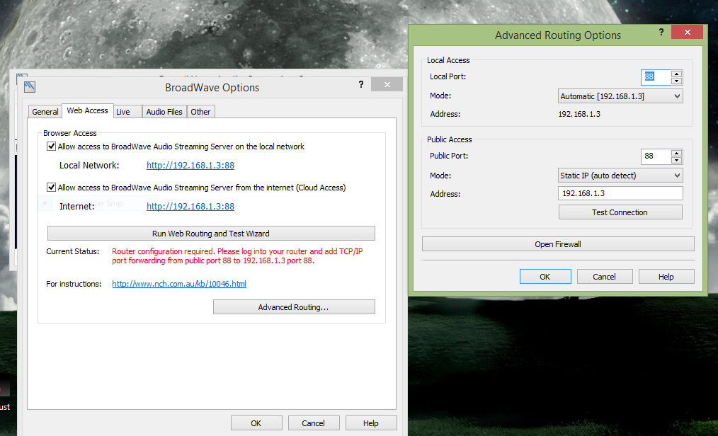Cancel the BroadWave Options window
Screen dimensions: 718x436
(314, 423)
